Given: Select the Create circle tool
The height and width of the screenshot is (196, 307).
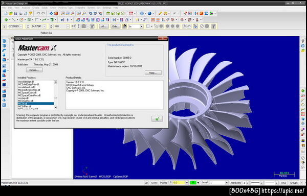Looking at the screenshot, I should tap(21, 20).
